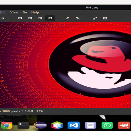This screenshot has height=131, width=131.
Task: Open the Edit menu
Action: (x=3, y=12)
